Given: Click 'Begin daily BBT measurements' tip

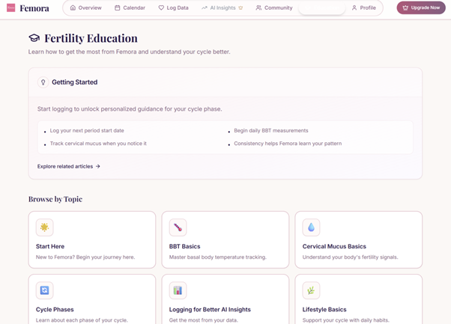Looking at the screenshot, I should coord(271,130).
